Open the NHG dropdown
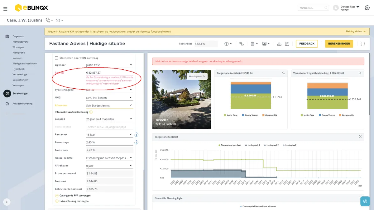This screenshot has width=374, height=210. point(109,98)
